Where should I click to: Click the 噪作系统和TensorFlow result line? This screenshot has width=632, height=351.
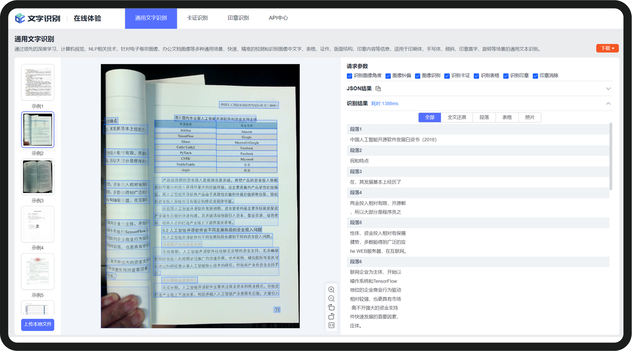click(x=373, y=281)
